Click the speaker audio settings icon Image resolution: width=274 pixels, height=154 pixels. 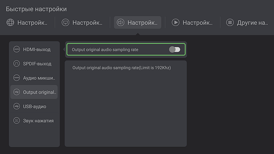[x=120, y=23]
